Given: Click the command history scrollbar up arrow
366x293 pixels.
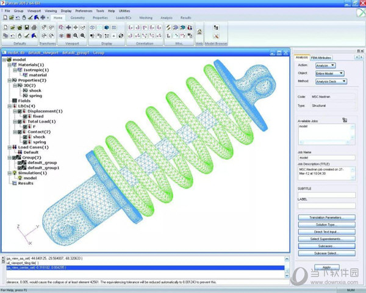Looking at the screenshot, I should click(287, 259).
